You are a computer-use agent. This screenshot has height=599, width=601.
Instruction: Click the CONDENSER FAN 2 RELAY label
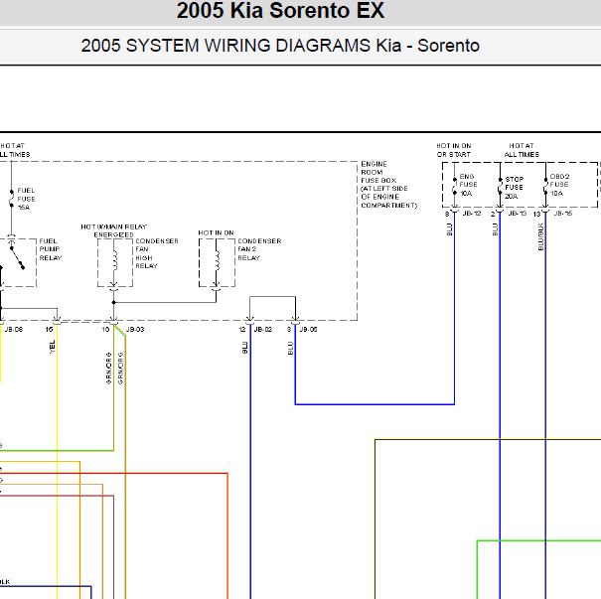(x=259, y=249)
